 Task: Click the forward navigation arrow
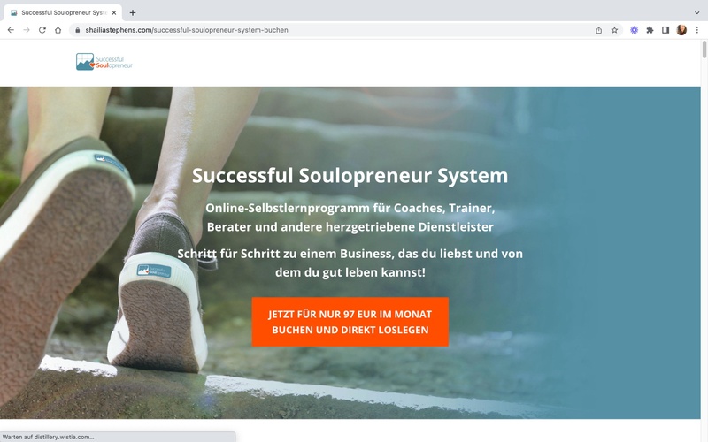point(27,30)
